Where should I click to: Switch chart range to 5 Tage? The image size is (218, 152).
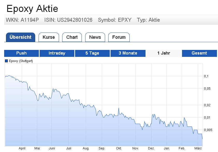coord(92,53)
